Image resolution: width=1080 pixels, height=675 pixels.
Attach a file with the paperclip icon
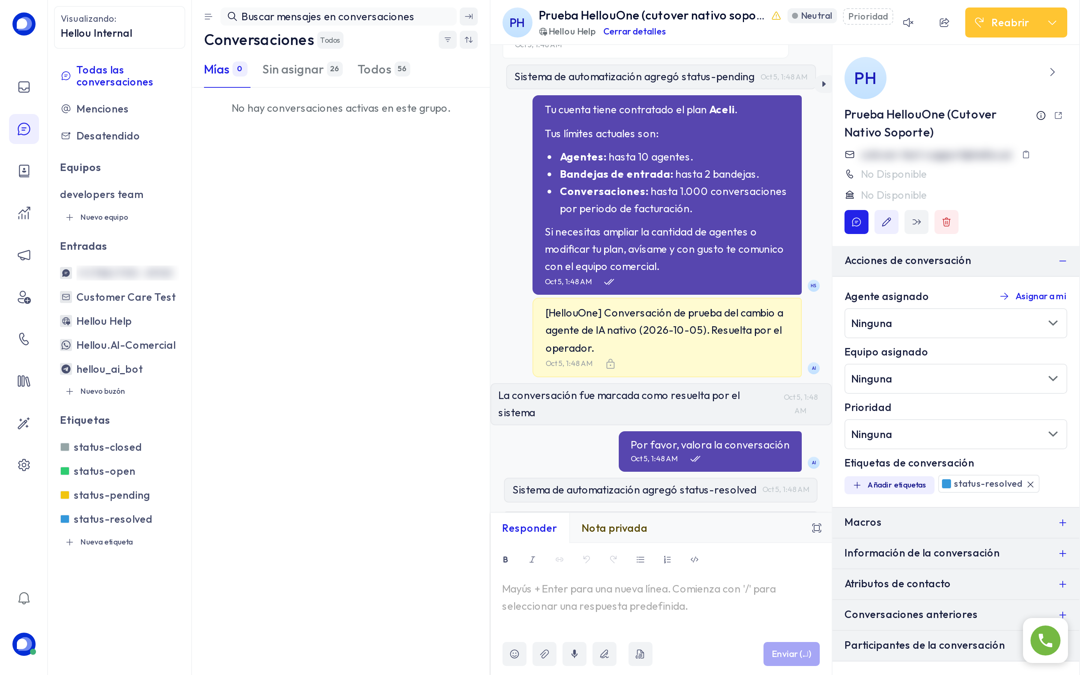click(544, 654)
